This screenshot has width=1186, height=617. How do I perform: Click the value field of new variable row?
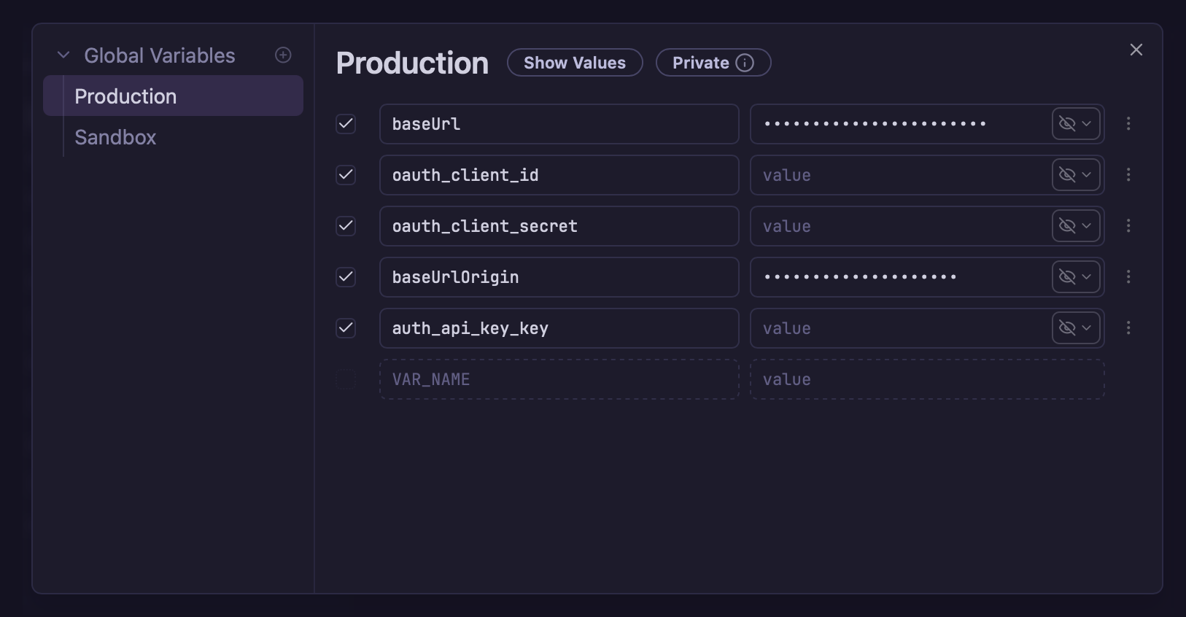927,379
